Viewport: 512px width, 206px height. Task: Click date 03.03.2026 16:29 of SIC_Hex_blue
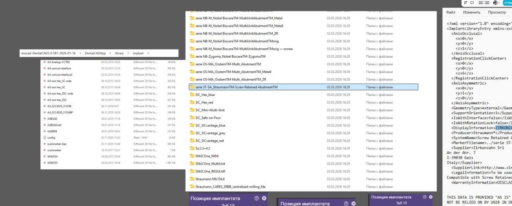(x=338, y=94)
